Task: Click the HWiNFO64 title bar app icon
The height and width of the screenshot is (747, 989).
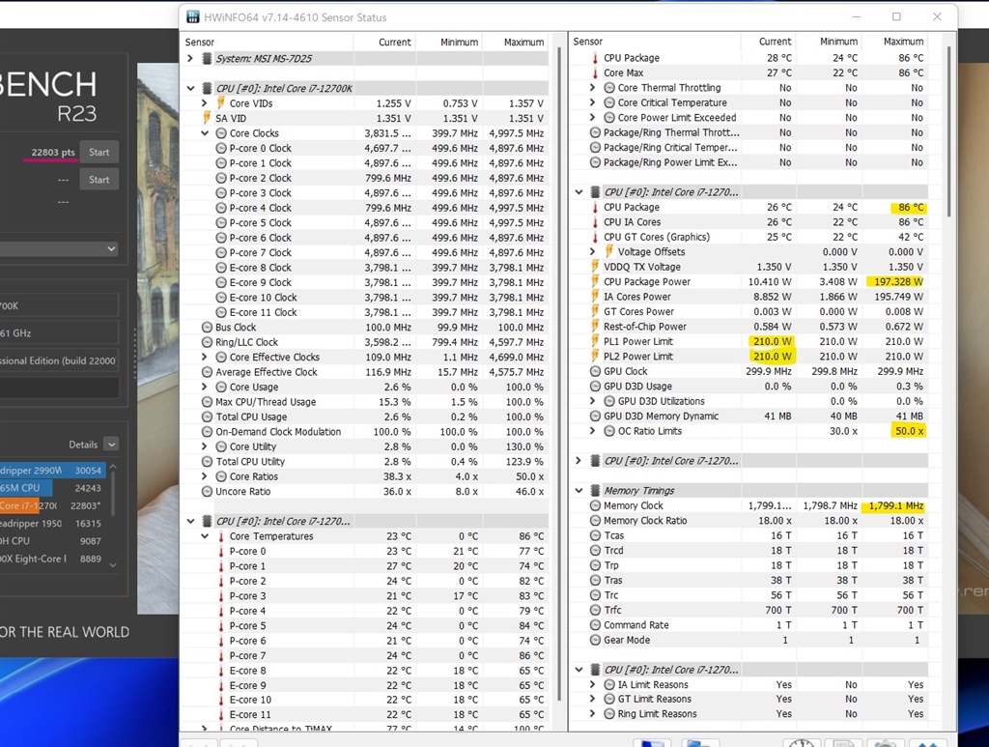Action: (x=193, y=17)
